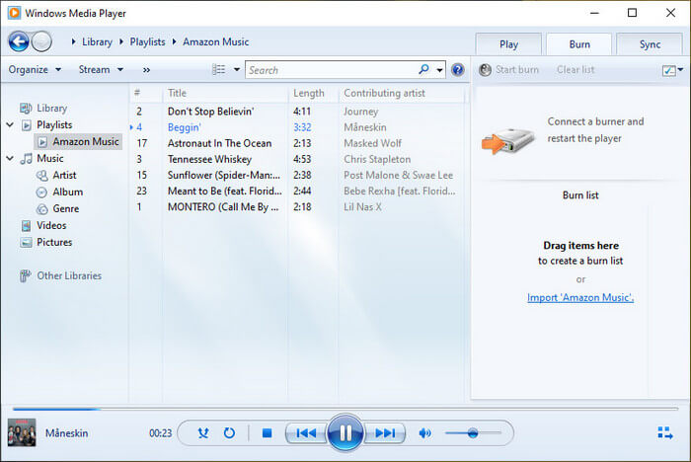The width and height of the screenshot is (691, 462).
Task: Select the Sunflower (Spider-Man:... song
Action: click(x=224, y=175)
